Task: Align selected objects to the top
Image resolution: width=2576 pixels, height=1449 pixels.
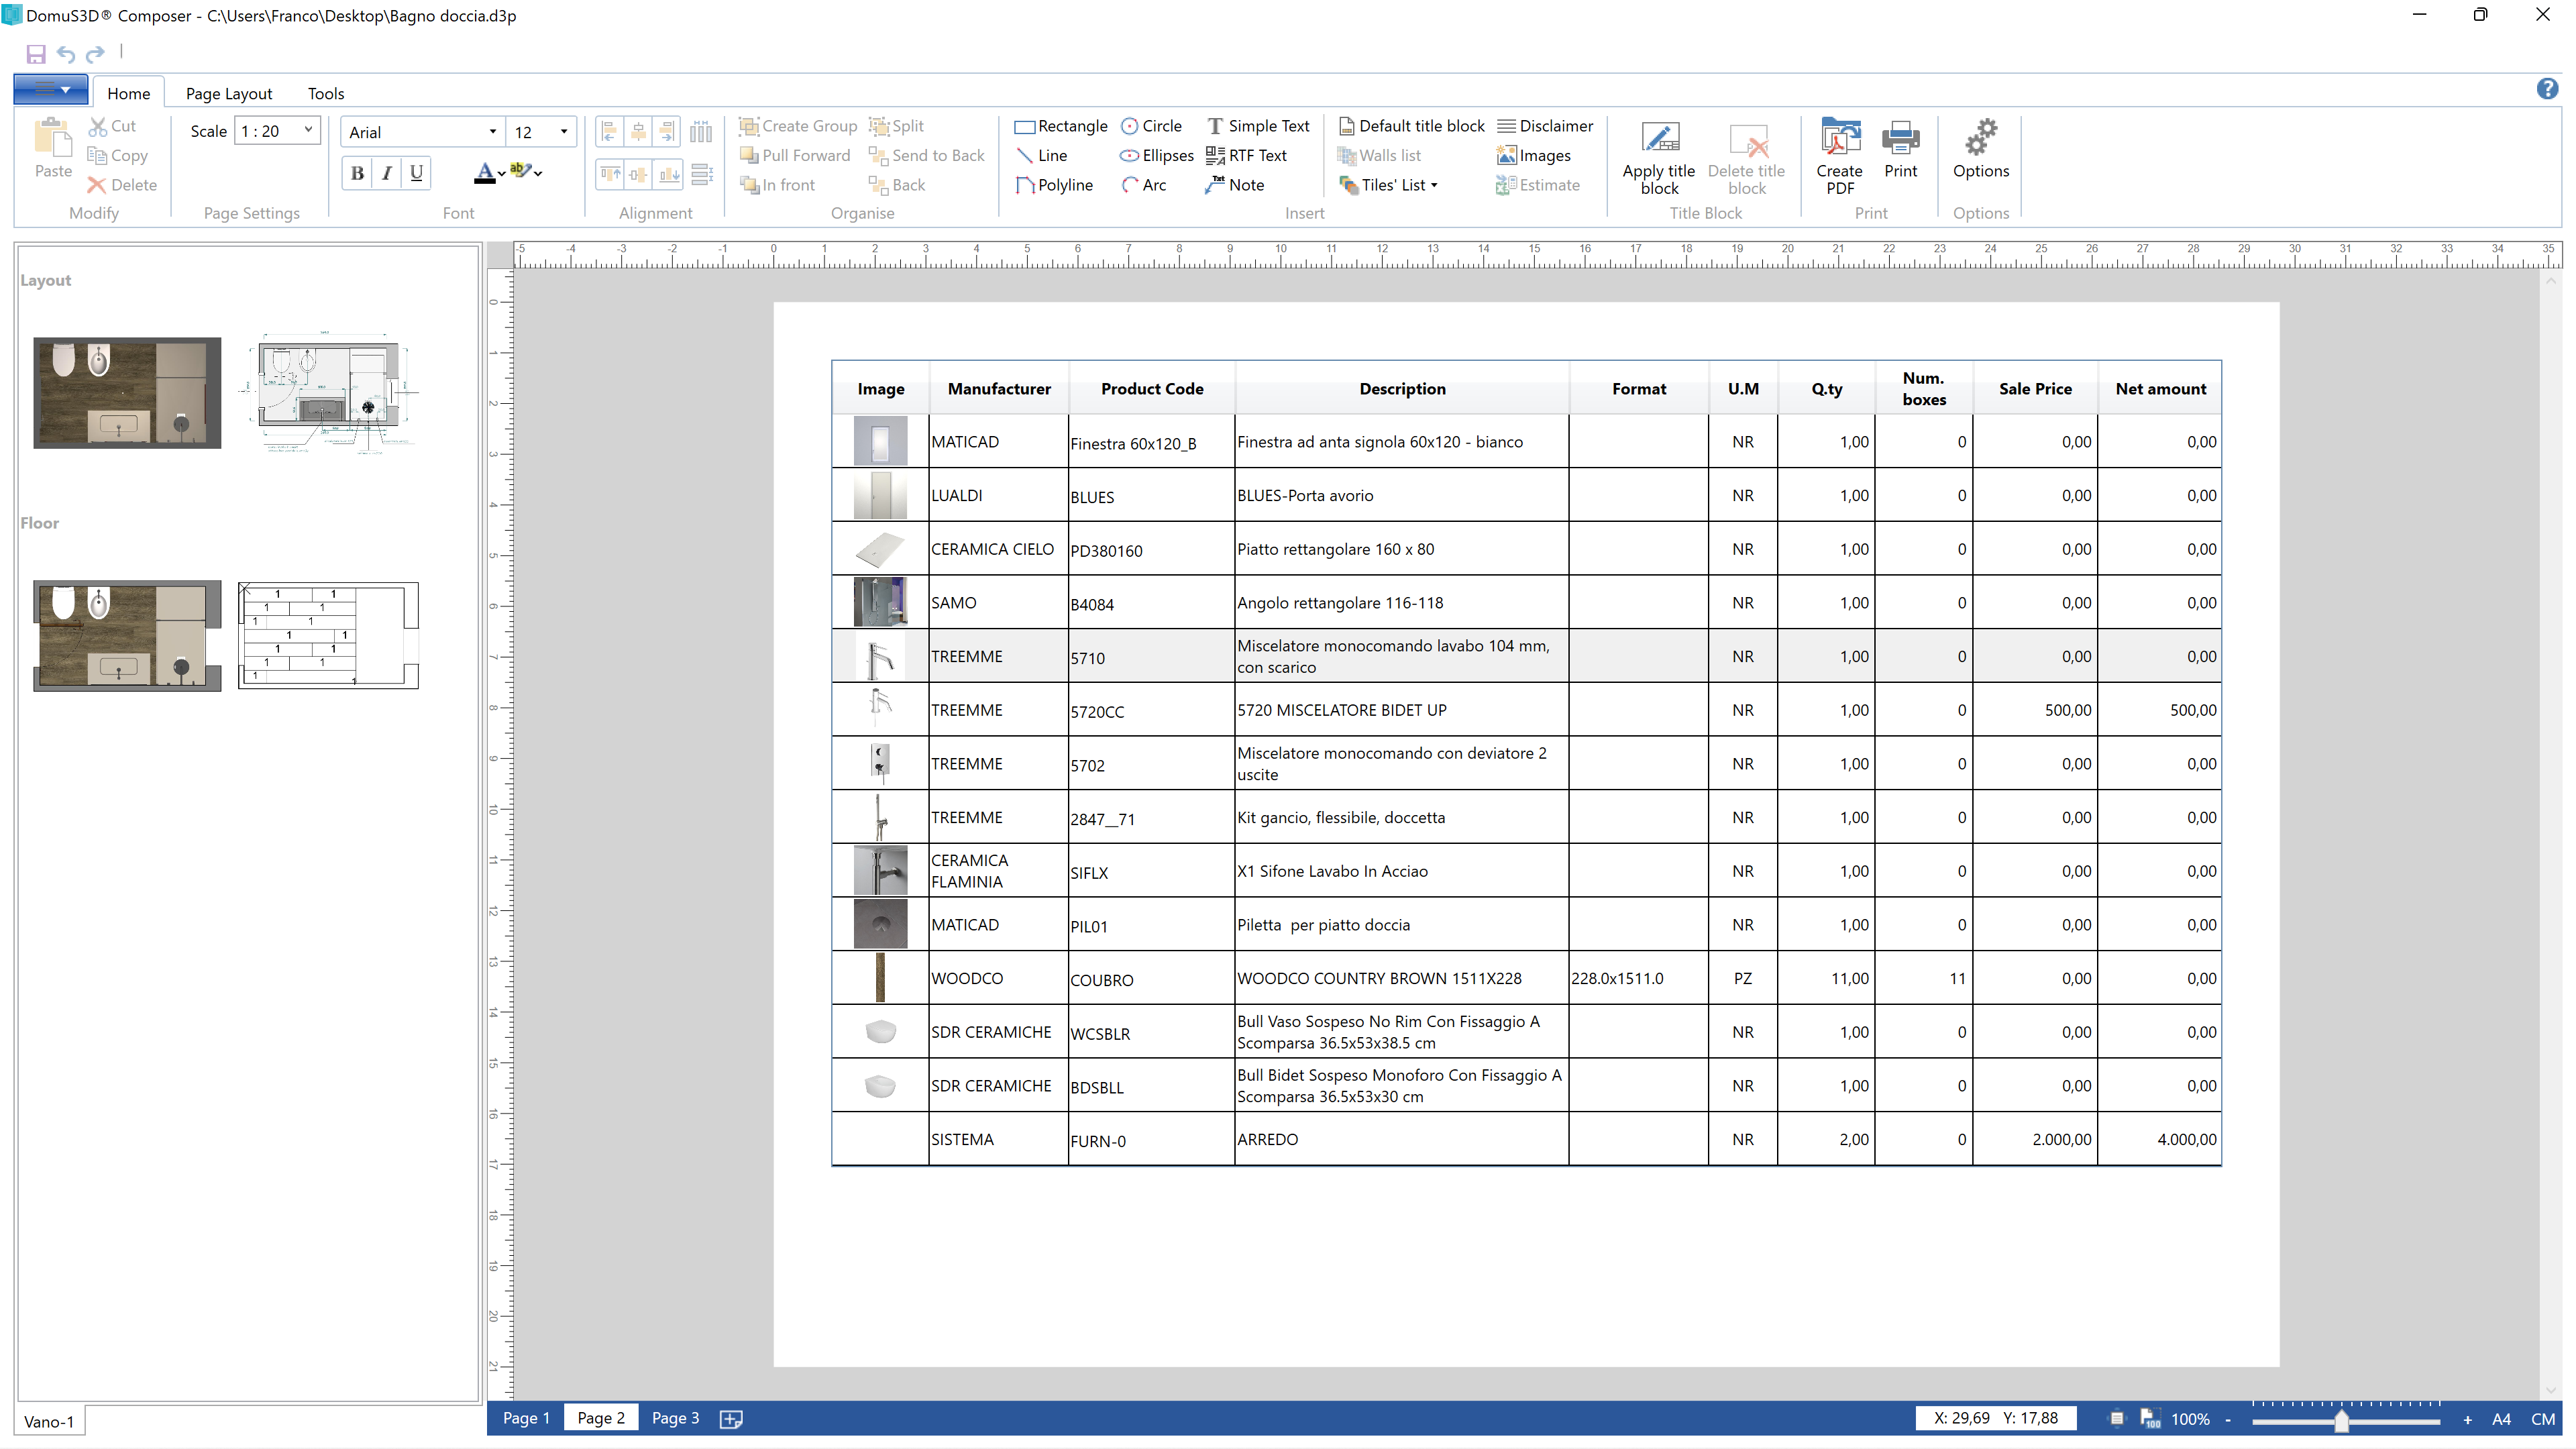Action: 609,174
